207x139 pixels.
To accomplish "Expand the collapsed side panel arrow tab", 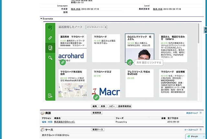I will (x=205, y=30).
